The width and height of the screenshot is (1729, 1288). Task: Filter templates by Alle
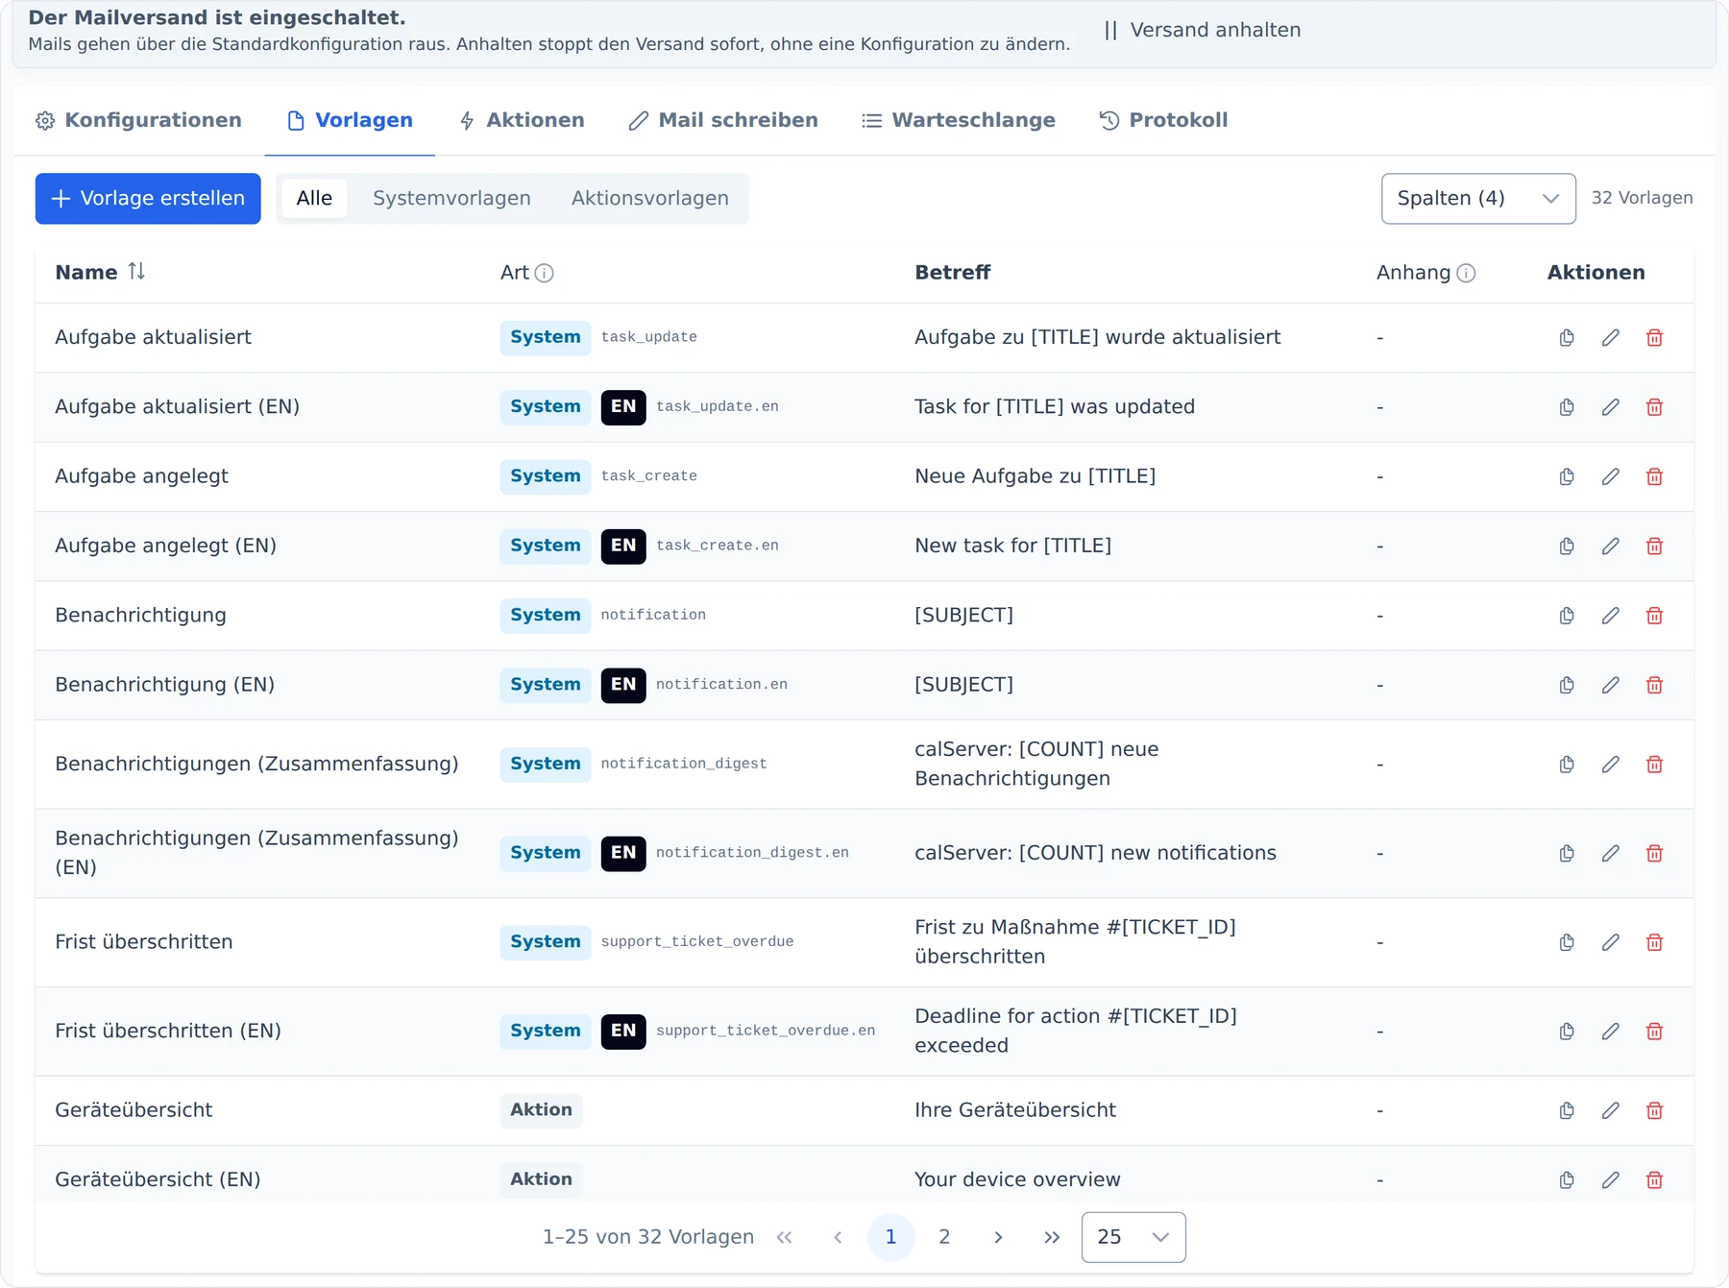tap(314, 198)
